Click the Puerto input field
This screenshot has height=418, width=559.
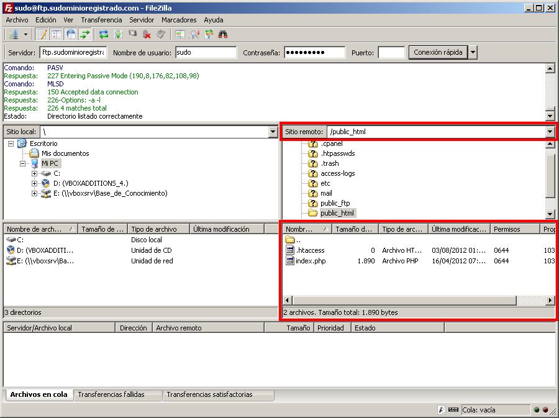pyautogui.click(x=391, y=52)
